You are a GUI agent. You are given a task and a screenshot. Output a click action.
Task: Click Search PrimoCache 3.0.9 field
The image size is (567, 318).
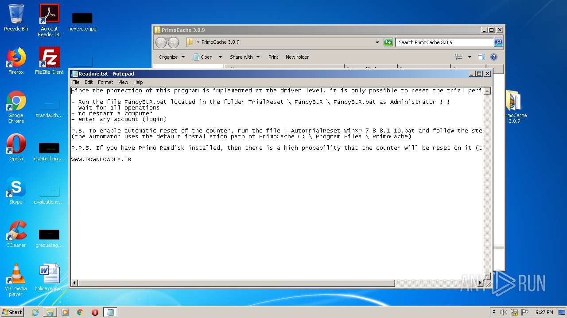(x=444, y=42)
